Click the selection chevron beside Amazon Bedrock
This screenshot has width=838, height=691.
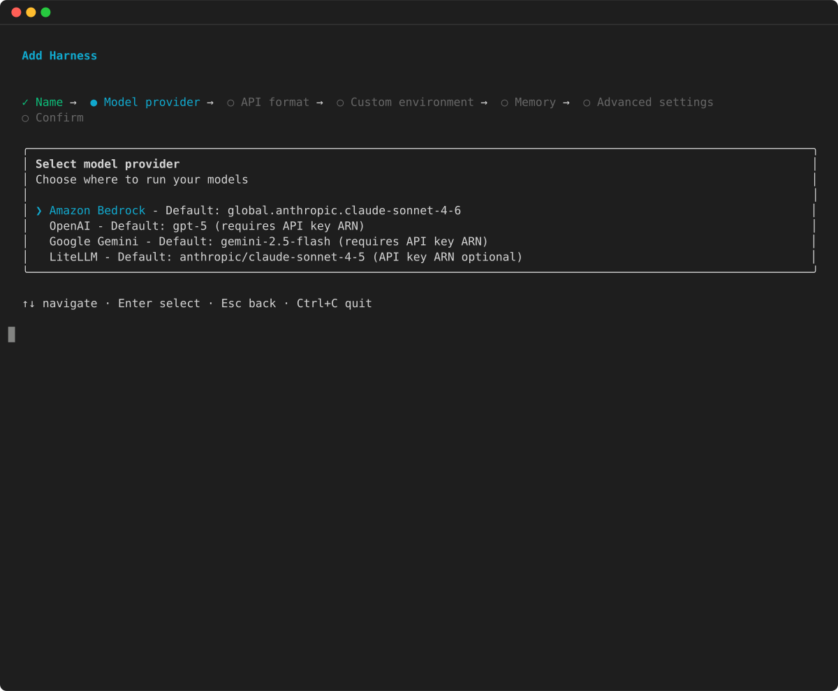coord(39,211)
